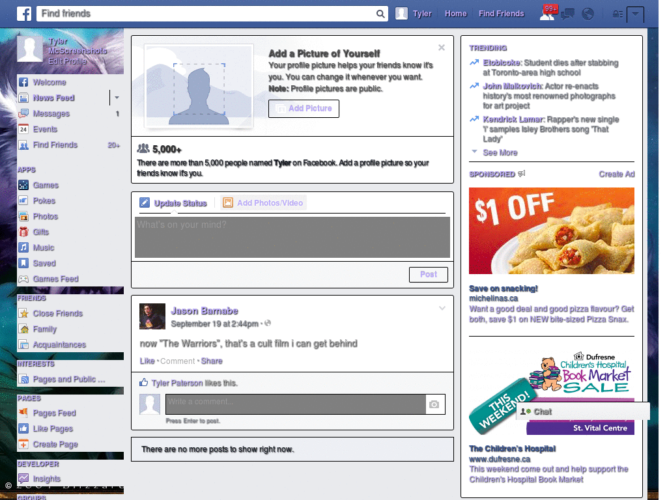Open privacy shortcuts lock icon
667x500 pixels.
click(x=617, y=14)
